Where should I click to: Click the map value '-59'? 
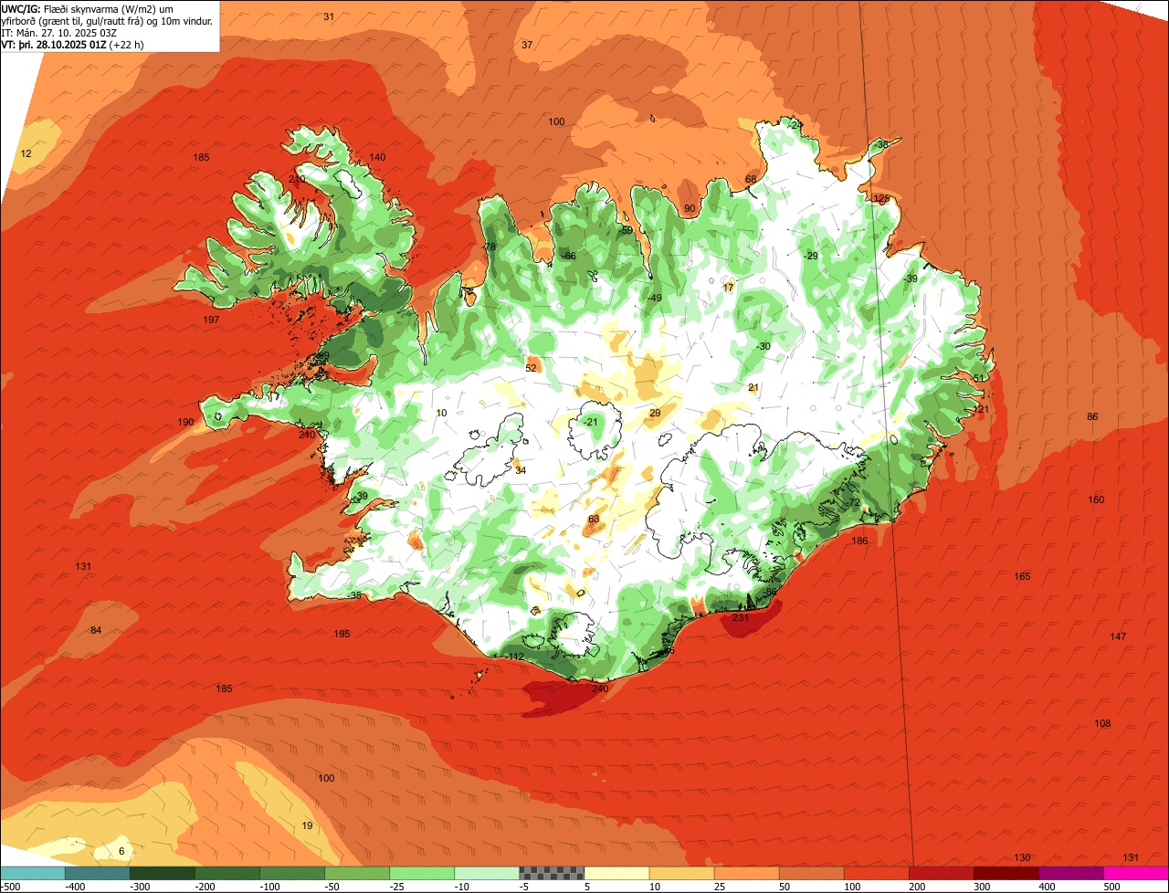click(x=626, y=230)
